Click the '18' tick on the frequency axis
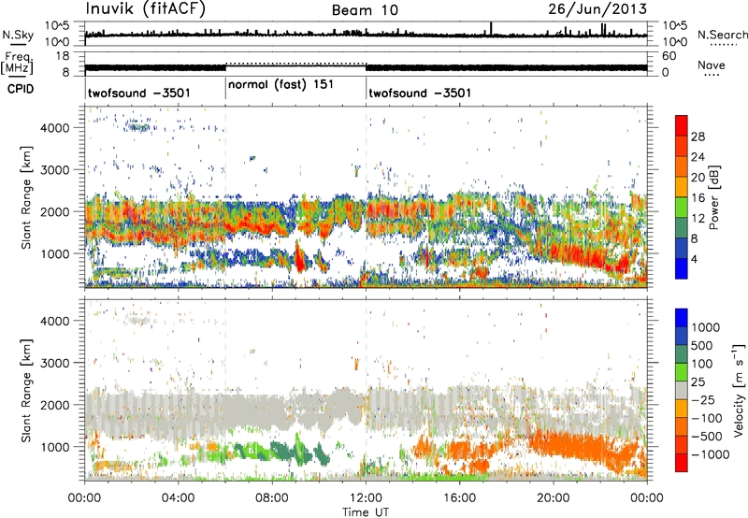The image size is (748, 518). click(63, 56)
